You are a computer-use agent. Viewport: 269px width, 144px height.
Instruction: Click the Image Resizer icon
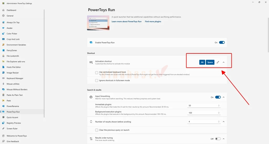click(x=3, y=73)
